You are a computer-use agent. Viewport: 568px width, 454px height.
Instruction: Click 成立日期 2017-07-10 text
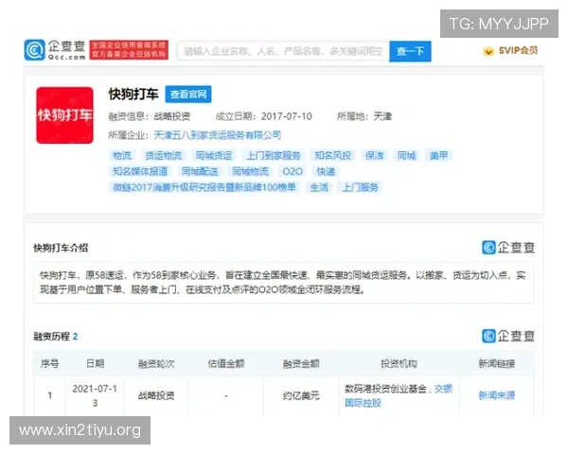click(x=263, y=116)
